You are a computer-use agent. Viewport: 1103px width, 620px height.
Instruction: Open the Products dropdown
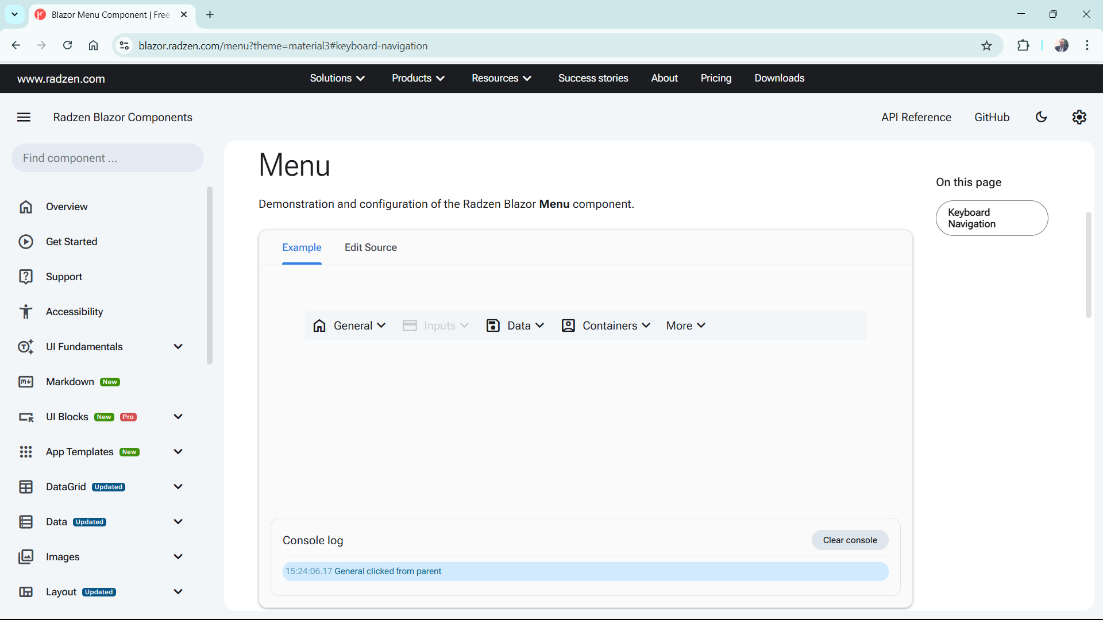tap(418, 78)
